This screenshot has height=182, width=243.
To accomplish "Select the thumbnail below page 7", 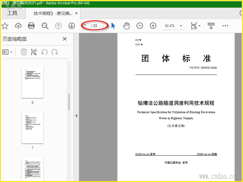I will (x=33, y=169).
